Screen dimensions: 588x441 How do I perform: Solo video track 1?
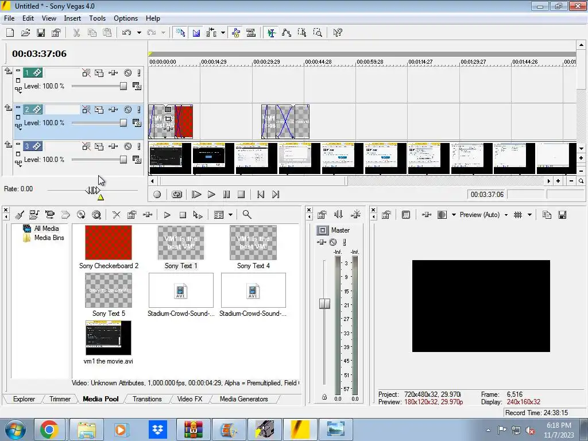139,73
